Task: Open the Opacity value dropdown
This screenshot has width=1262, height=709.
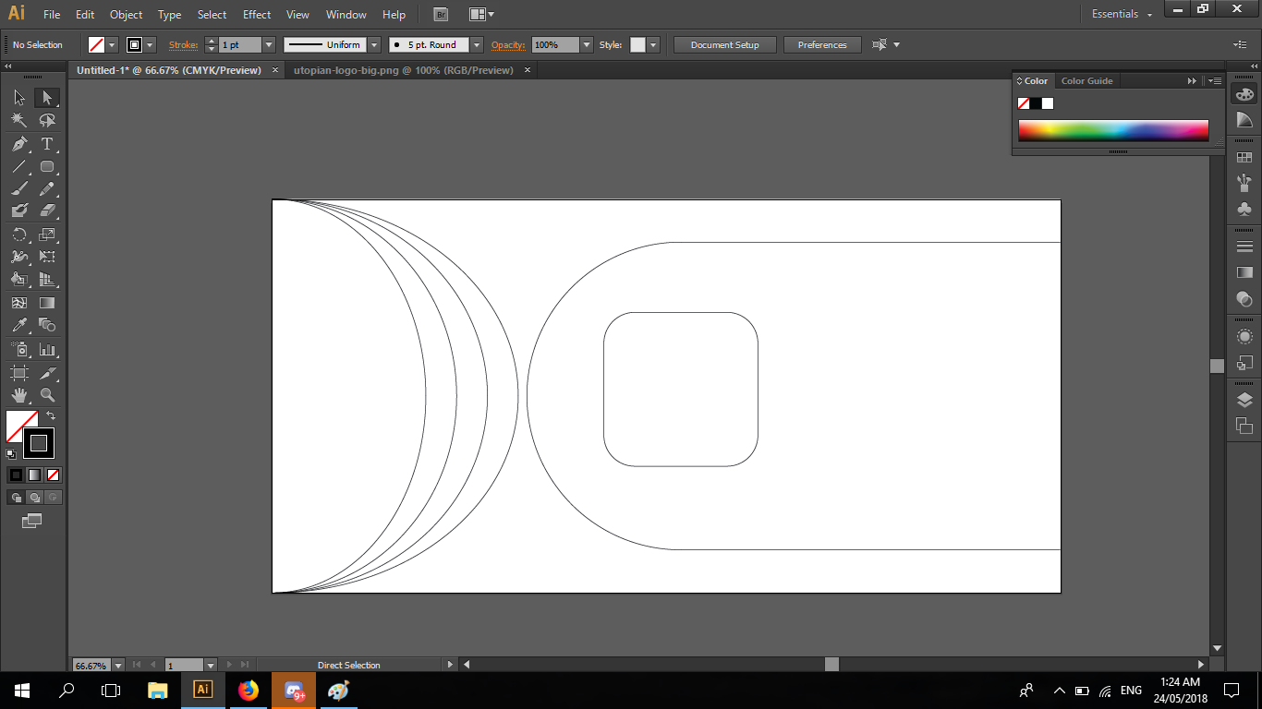Action: (587, 44)
